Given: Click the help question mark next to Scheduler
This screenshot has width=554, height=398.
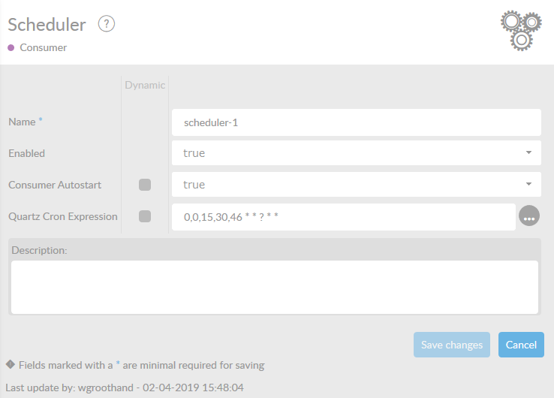Looking at the screenshot, I should 107,24.
